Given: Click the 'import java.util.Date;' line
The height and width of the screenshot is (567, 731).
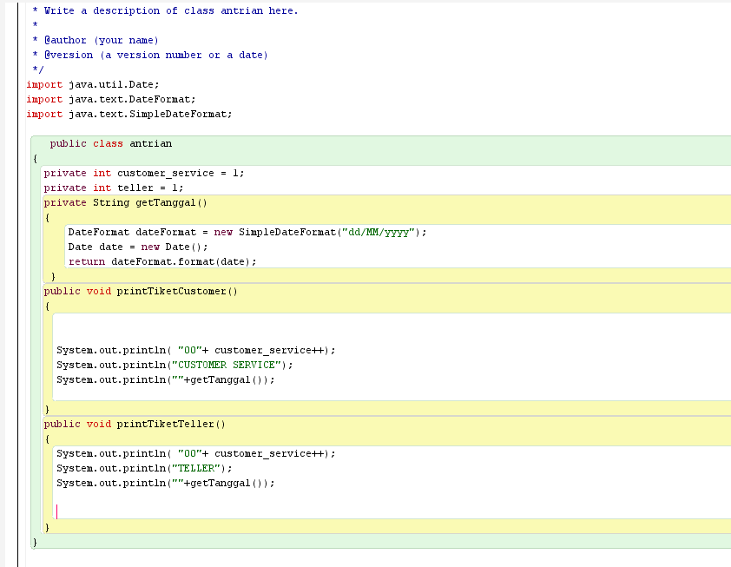Looking at the screenshot, I should pos(93,84).
